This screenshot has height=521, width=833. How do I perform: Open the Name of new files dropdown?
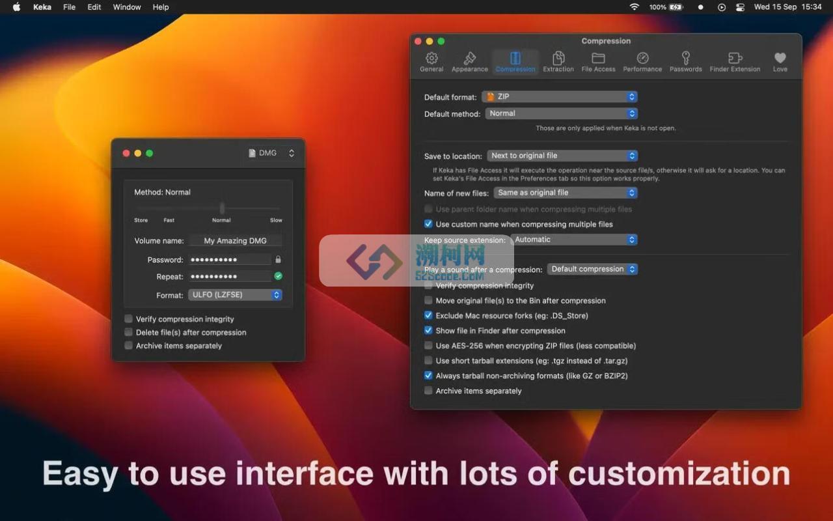(x=566, y=193)
